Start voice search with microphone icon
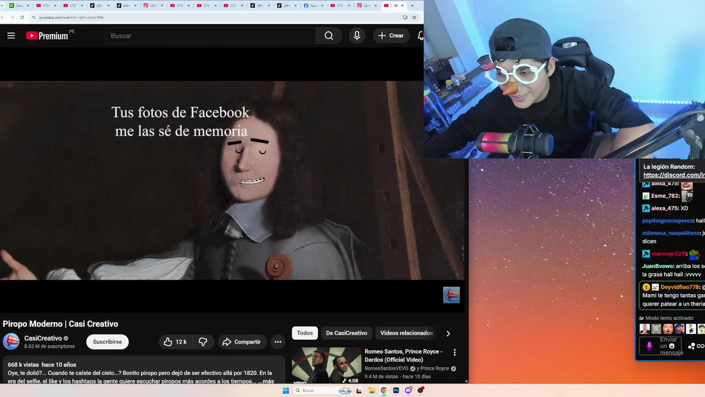The image size is (705, 397). click(357, 35)
